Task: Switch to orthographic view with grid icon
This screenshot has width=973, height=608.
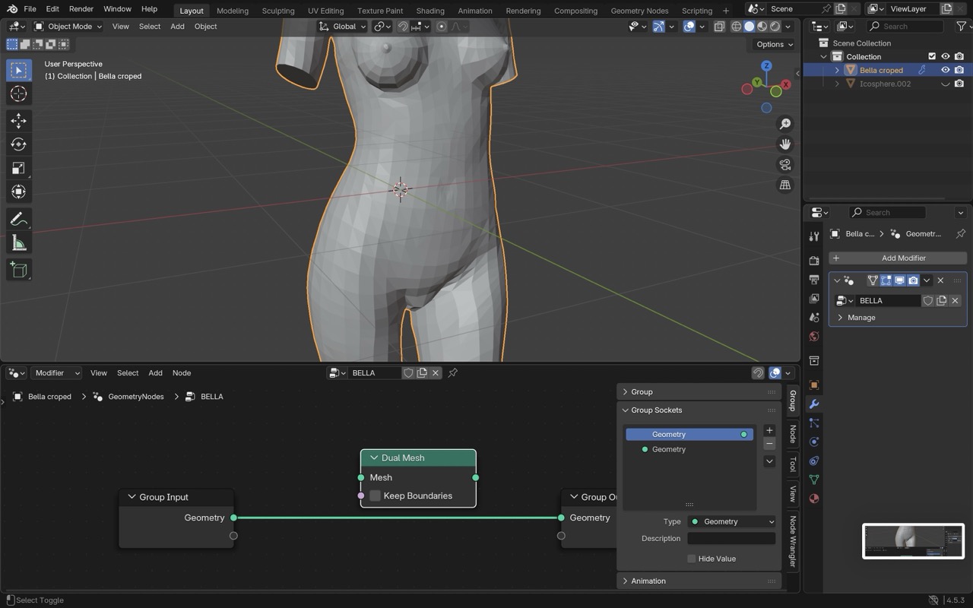Action: (785, 185)
